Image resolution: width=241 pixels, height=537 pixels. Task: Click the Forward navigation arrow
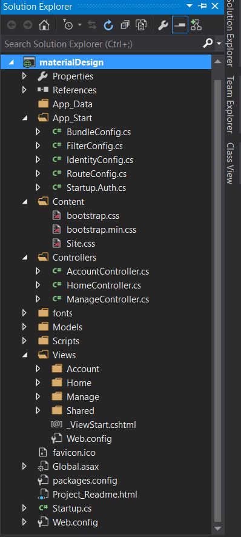pos(28,25)
